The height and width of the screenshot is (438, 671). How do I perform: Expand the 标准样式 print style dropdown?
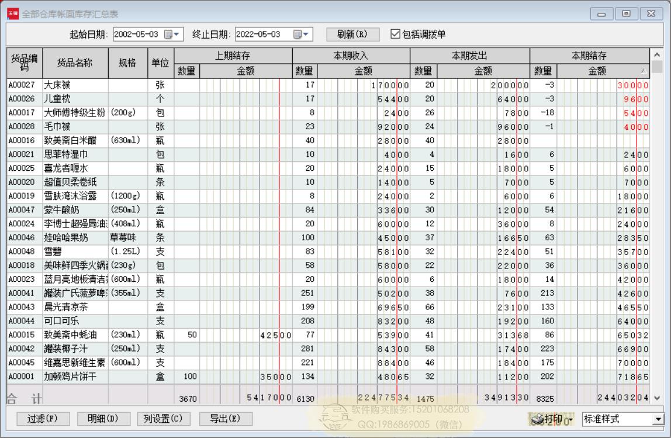click(659, 419)
